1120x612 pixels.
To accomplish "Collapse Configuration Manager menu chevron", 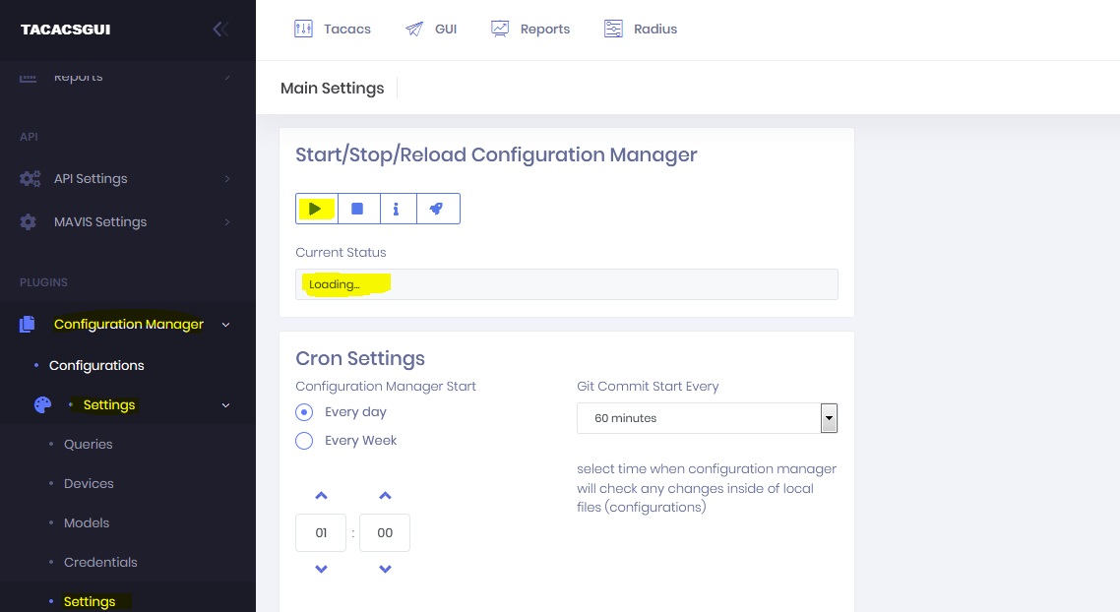I will [x=225, y=325].
